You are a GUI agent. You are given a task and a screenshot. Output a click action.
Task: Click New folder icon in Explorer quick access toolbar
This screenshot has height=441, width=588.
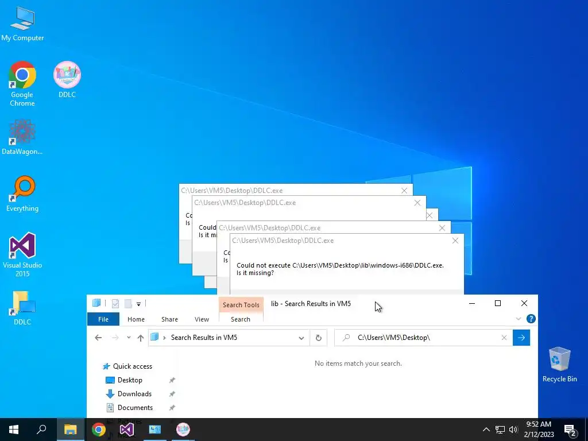[128, 303]
